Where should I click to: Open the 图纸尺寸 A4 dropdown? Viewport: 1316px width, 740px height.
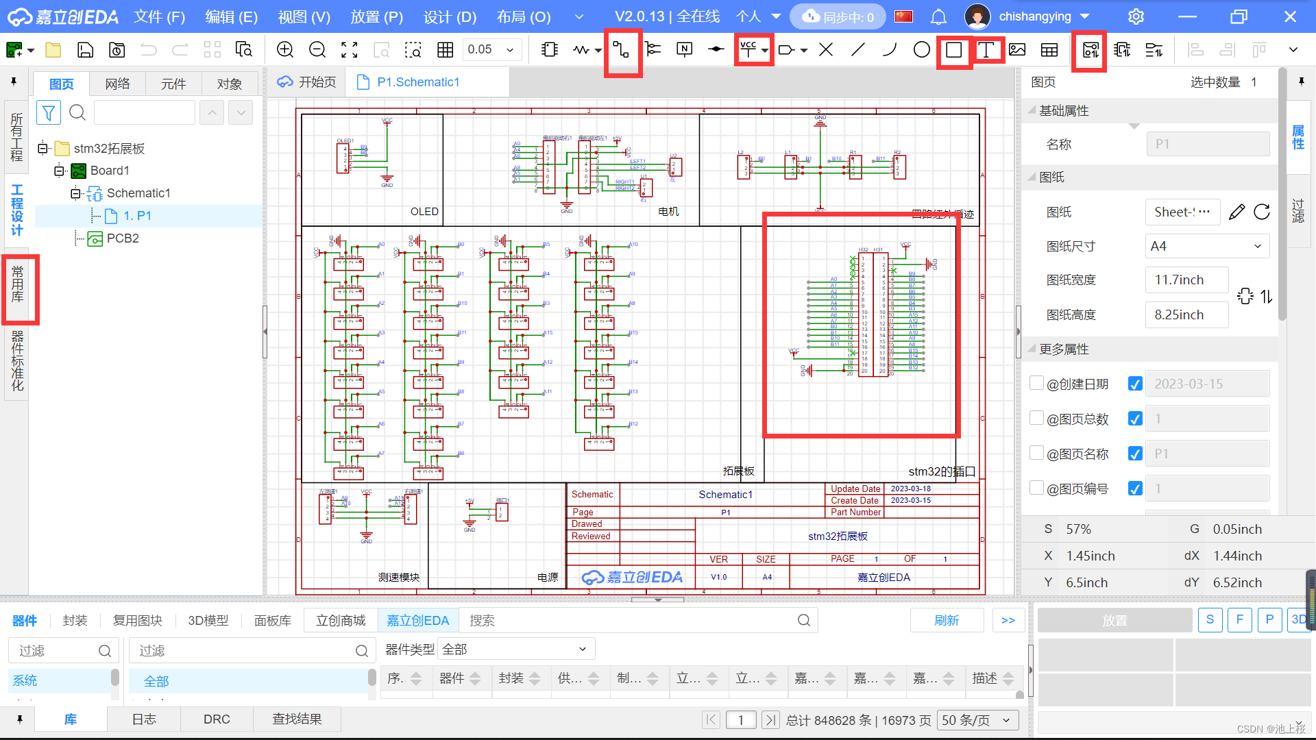pyautogui.click(x=1206, y=246)
